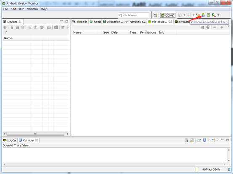Click Size column header in File Explorer
The image size is (233, 174).
(103, 32)
